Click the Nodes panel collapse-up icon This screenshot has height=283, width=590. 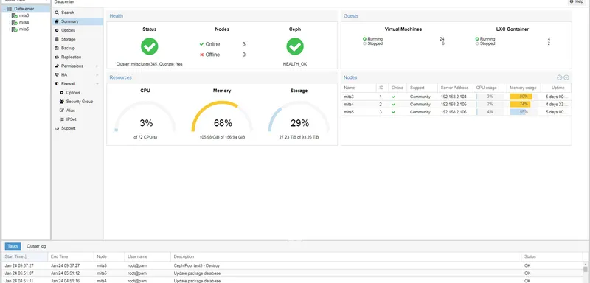(559, 77)
